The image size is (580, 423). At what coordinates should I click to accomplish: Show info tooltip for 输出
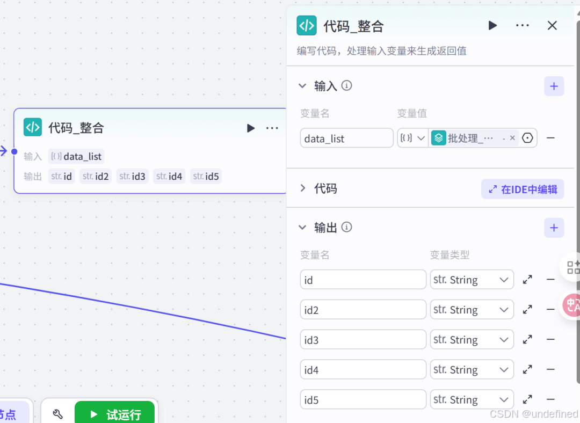coord(346,227)
